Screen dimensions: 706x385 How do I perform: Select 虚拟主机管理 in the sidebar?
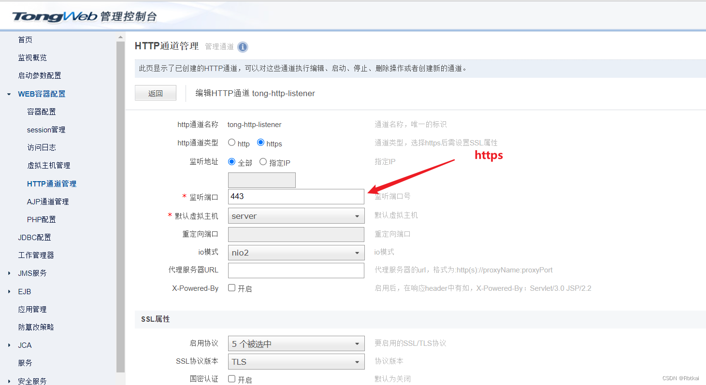coord(49,165)
